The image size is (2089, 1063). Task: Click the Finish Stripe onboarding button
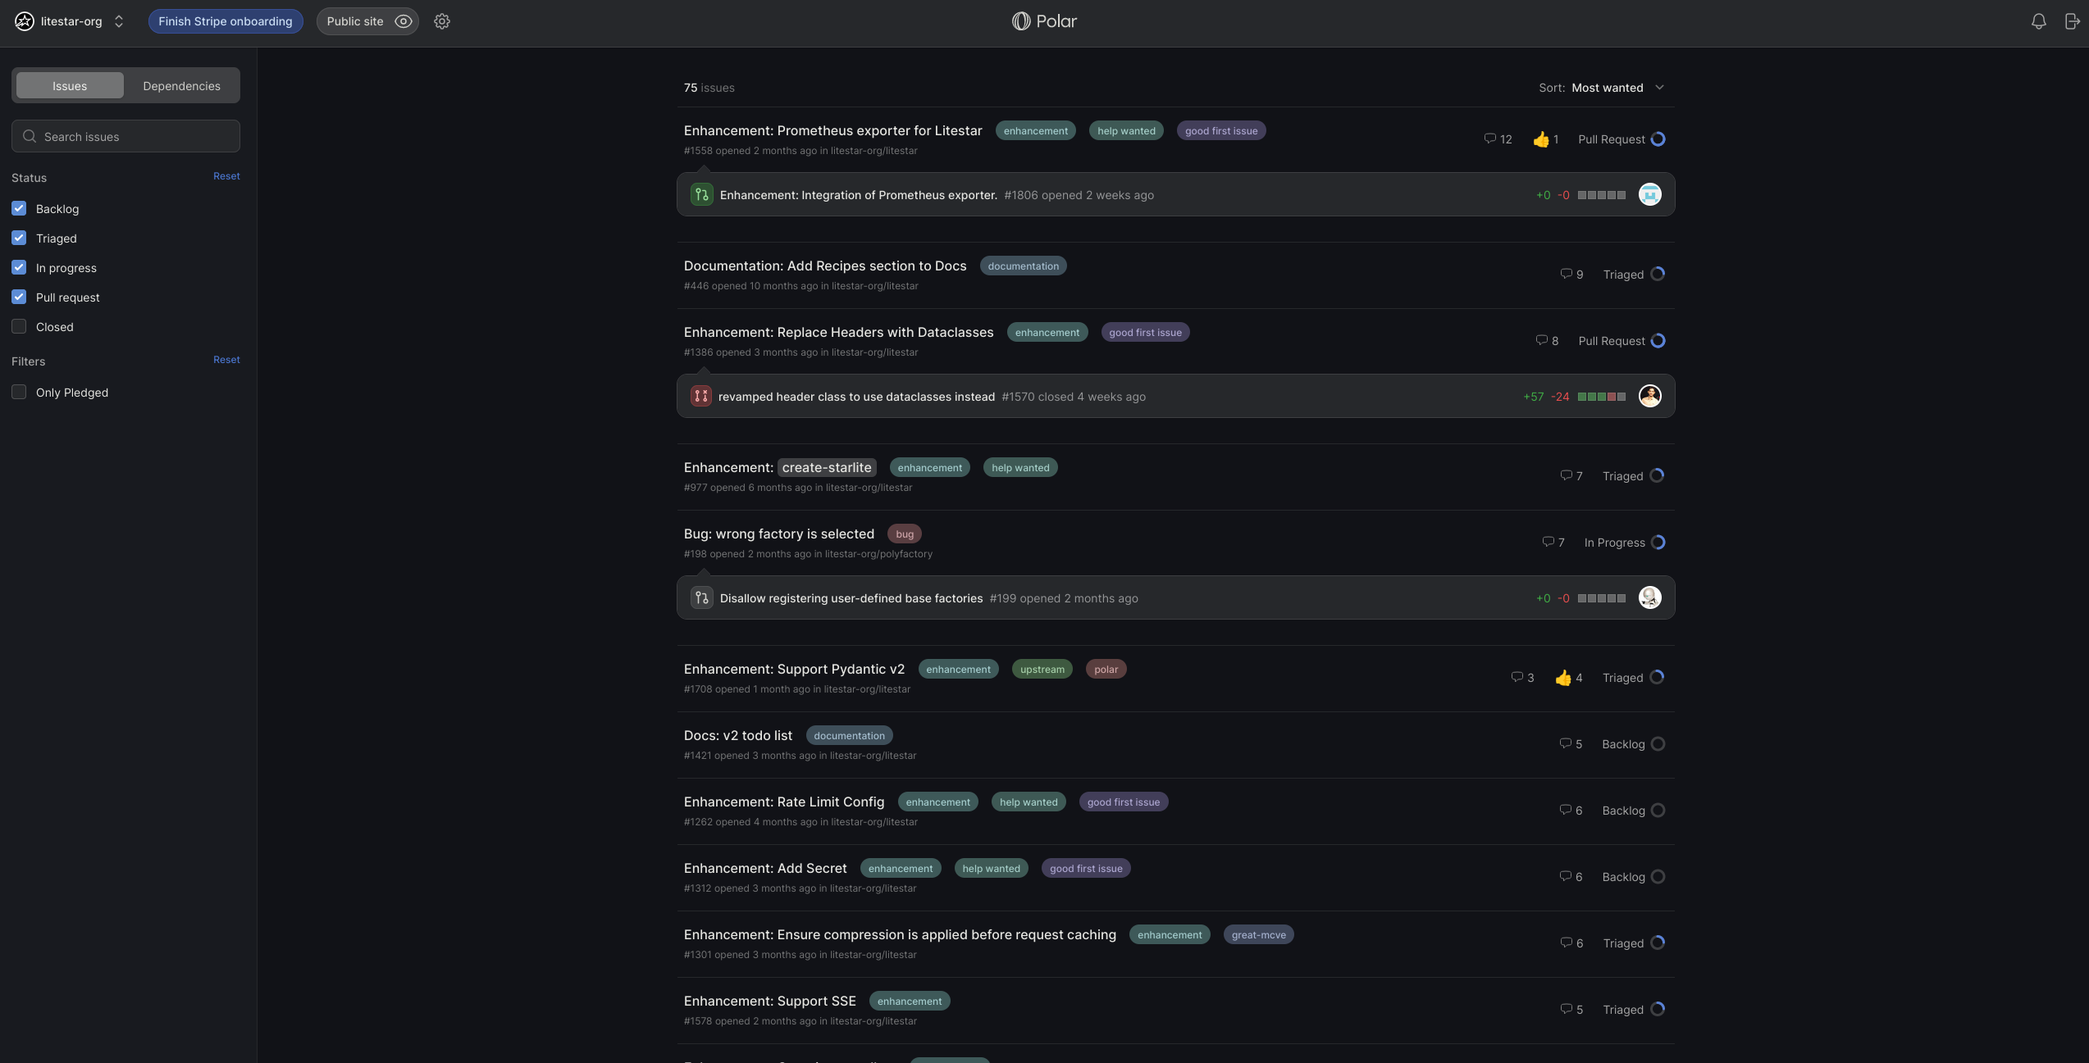coord(225,21)
